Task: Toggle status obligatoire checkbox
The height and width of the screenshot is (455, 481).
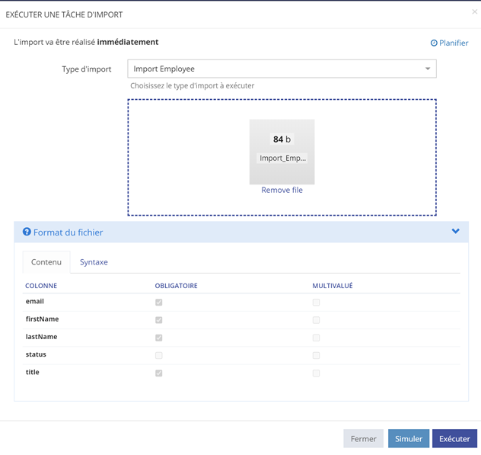Action: tap(158, 355)
